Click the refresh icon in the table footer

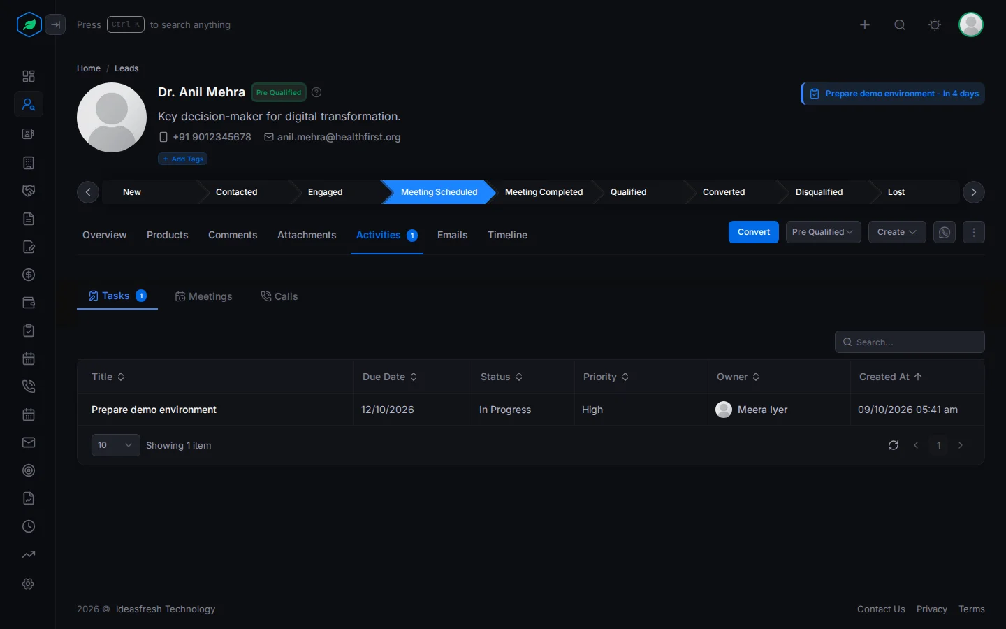tap(894, 445)
